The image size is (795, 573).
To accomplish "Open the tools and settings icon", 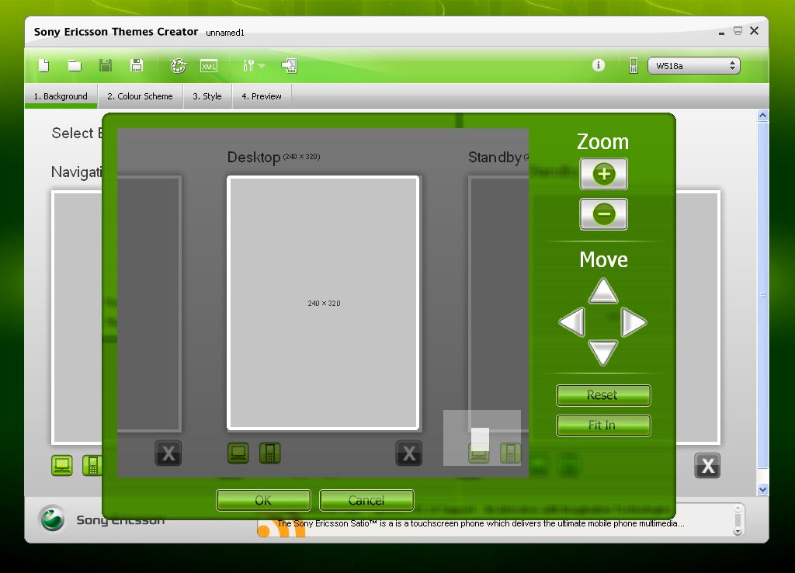I will [248, 65].
